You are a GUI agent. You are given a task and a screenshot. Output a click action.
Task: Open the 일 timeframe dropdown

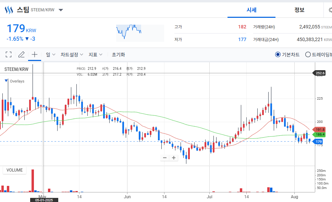point(50,54)
